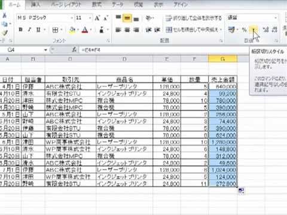Switch to the 挿入 tab
Screen dimensions: 287x215
click(x=36, y=5)
